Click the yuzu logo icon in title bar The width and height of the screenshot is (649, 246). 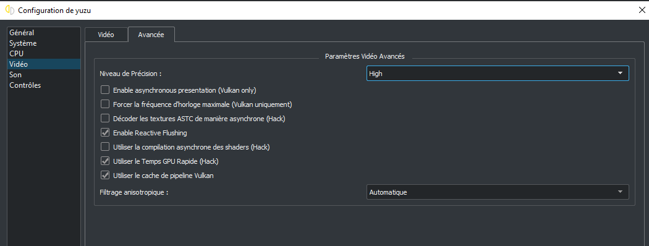click(9, 11)
